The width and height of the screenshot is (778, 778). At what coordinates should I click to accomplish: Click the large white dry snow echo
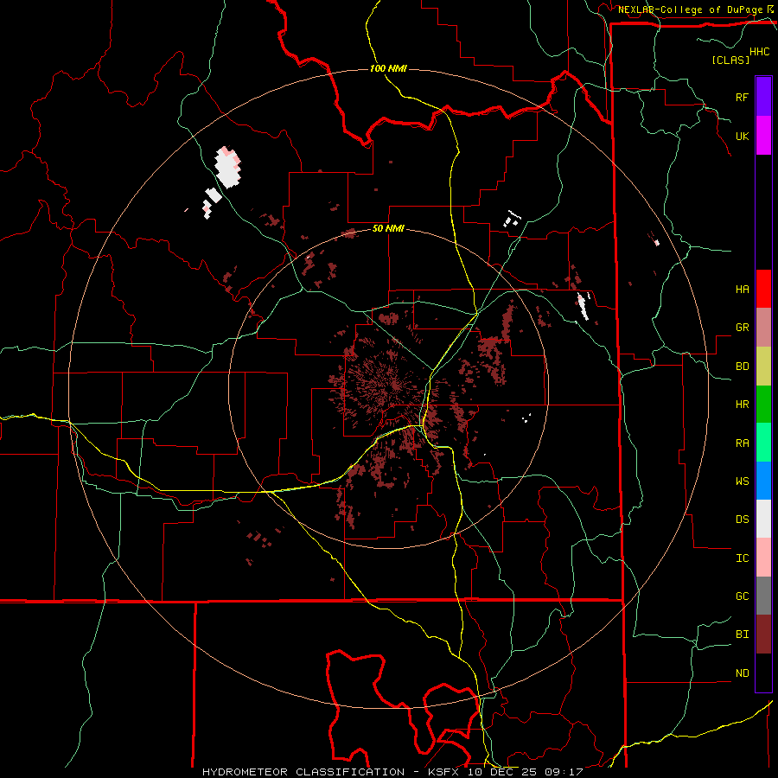(227, 167)
